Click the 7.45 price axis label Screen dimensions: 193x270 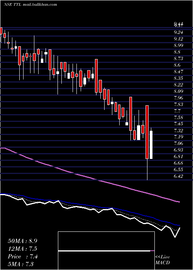click(179, 124)
